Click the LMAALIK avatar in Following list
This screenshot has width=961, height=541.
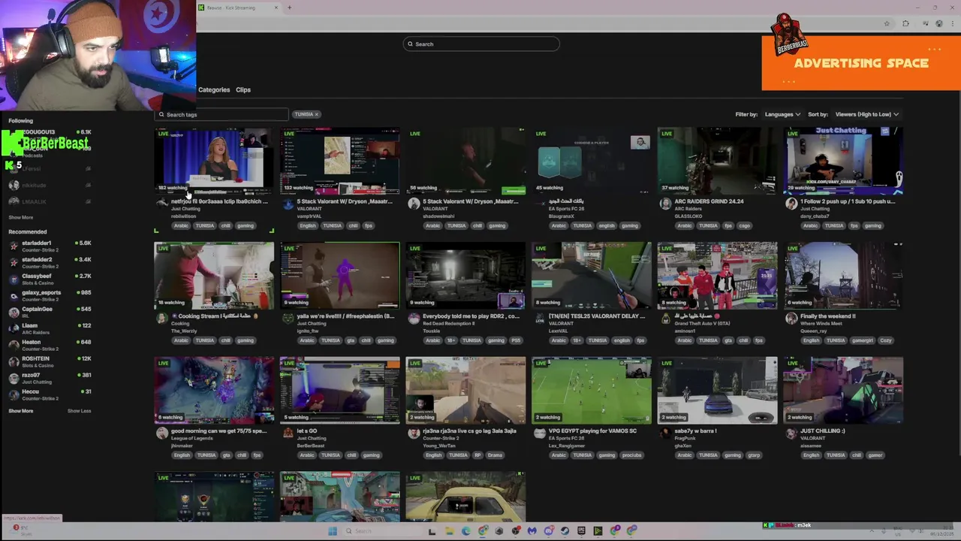(14, 202)
